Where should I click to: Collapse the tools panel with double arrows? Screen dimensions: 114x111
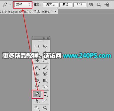(44, 38)
